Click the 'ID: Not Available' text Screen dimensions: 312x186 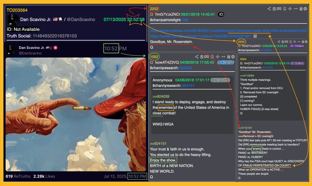23,29
